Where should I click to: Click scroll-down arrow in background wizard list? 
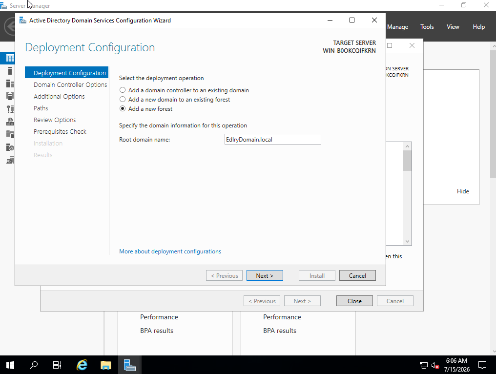(408, 241)
